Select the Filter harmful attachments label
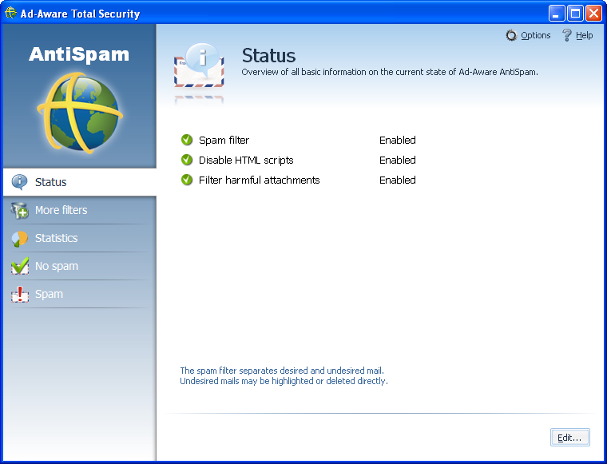Image resolution: width=607 pixels, height=464 pixels. click(260, 180)
